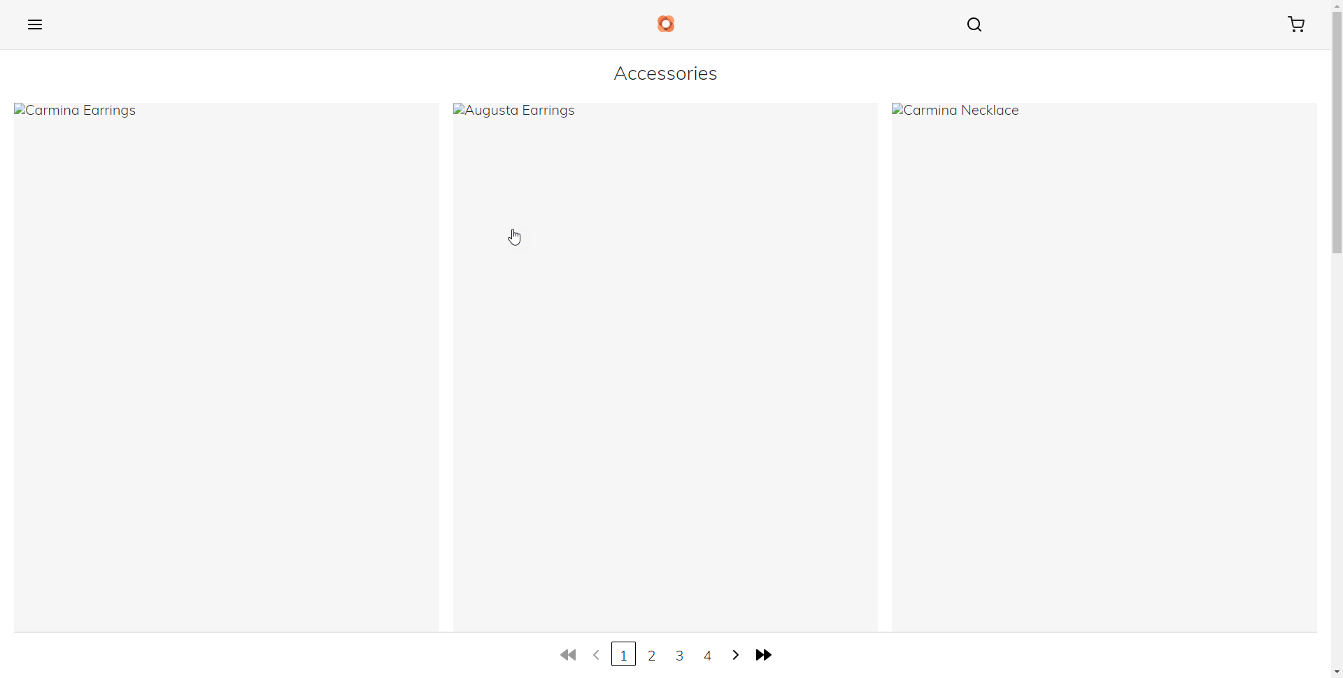This screenshot has height=678, width=1343.
Task: View the shopping cart
Action: pyautogui.click(x=1296, y=25)
